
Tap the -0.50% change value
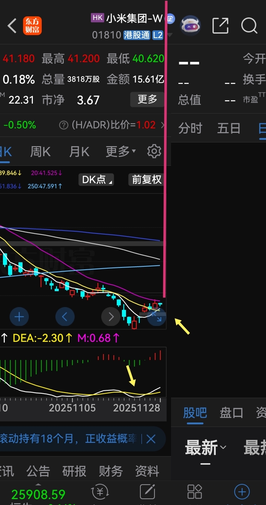[x=20, y=125]
